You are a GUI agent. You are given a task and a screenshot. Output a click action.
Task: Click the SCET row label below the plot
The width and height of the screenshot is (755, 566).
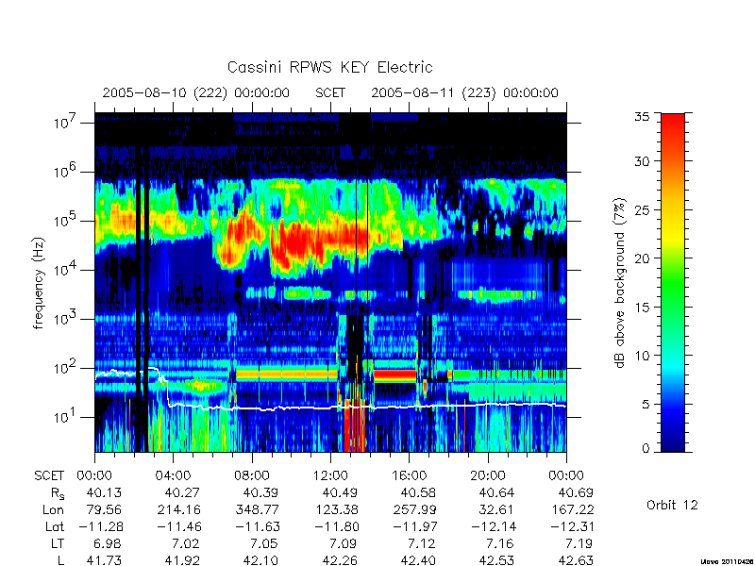coord(49,476)
